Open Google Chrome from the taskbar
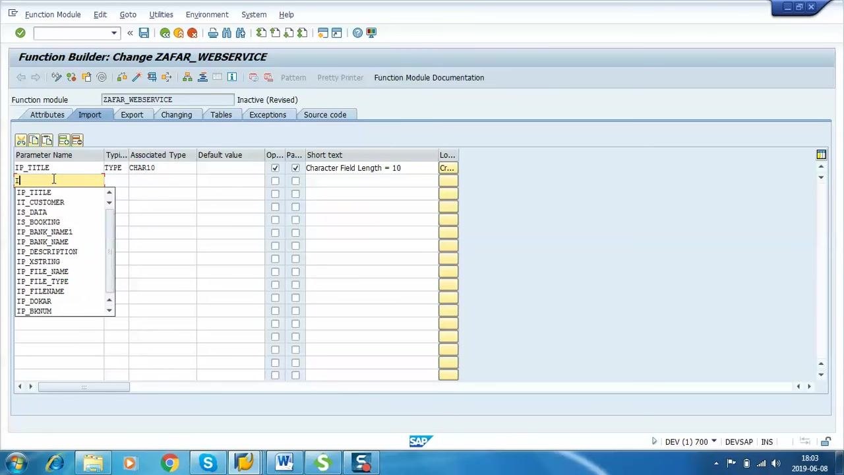844x475 pixels. (169, 463)
